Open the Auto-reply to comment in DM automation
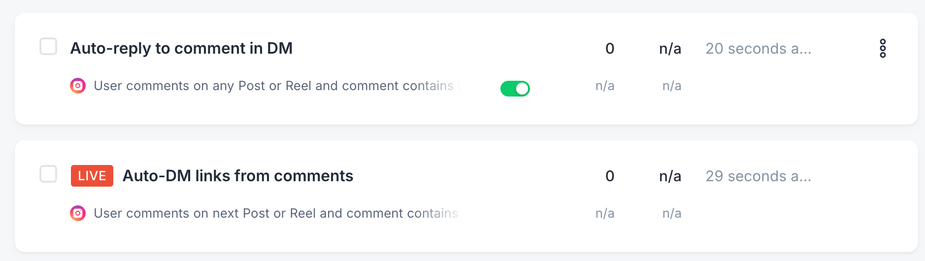Screen dimensions: 925x261 pos(181,48)
